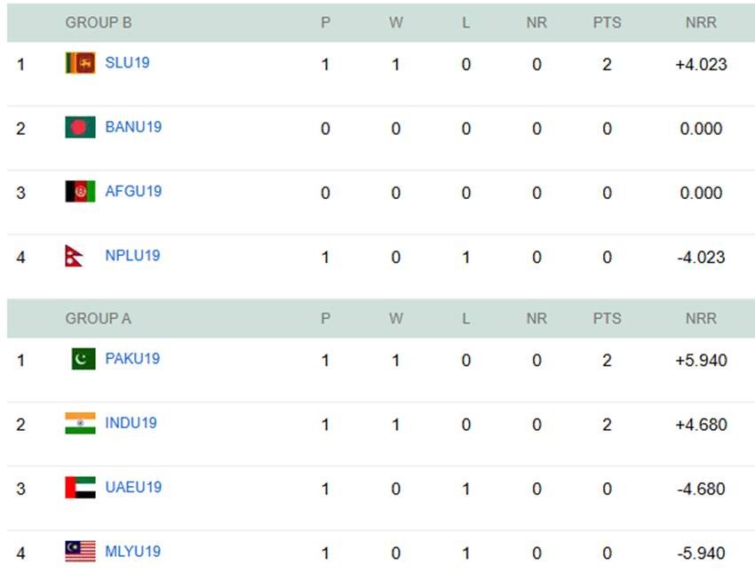Open the AFGU19 team link

[133, 191]
